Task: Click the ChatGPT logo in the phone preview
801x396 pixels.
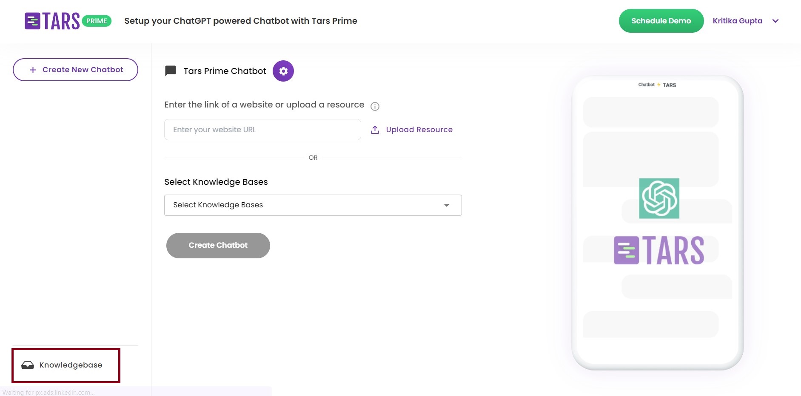Action: coord(658,198)
